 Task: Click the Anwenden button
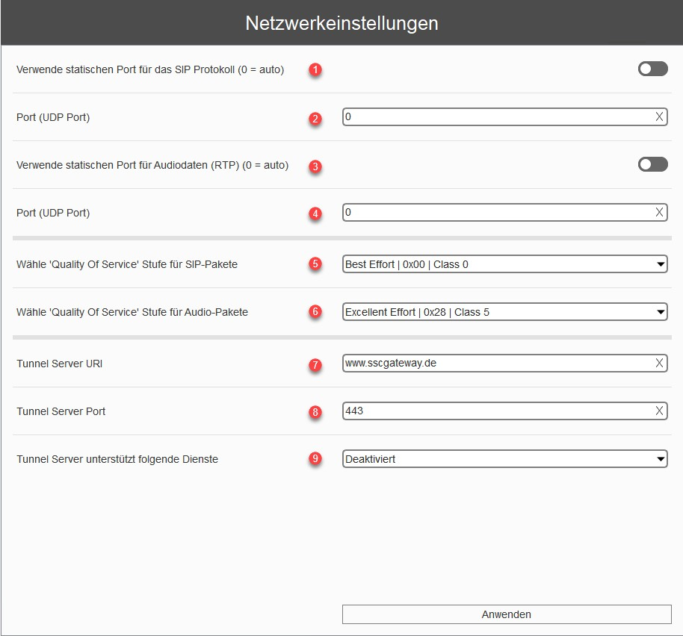507,614
